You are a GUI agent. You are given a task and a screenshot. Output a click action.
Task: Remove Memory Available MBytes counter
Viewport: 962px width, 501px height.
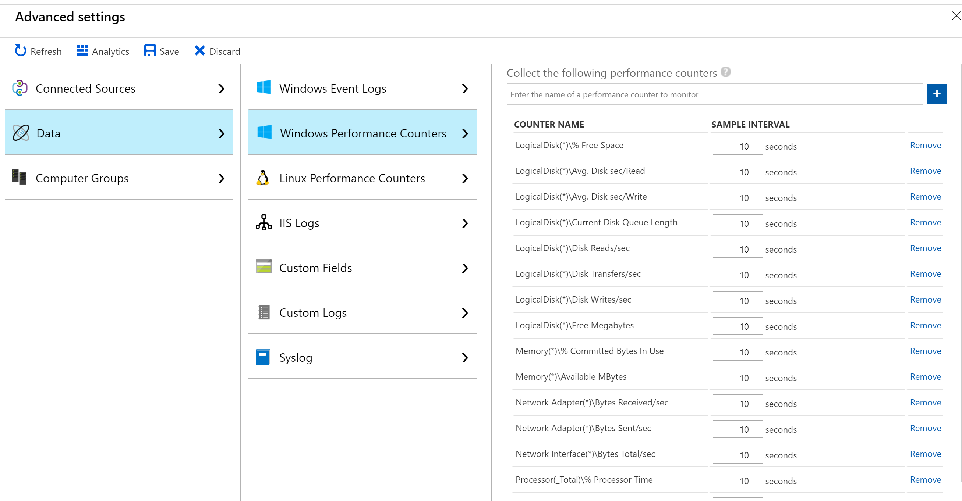(x=925, y=376)
